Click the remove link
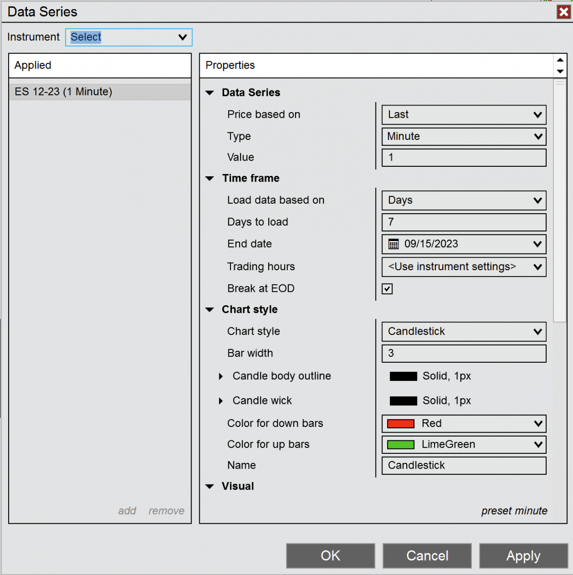This screenshot has height=575, width=573. (166, 511)
